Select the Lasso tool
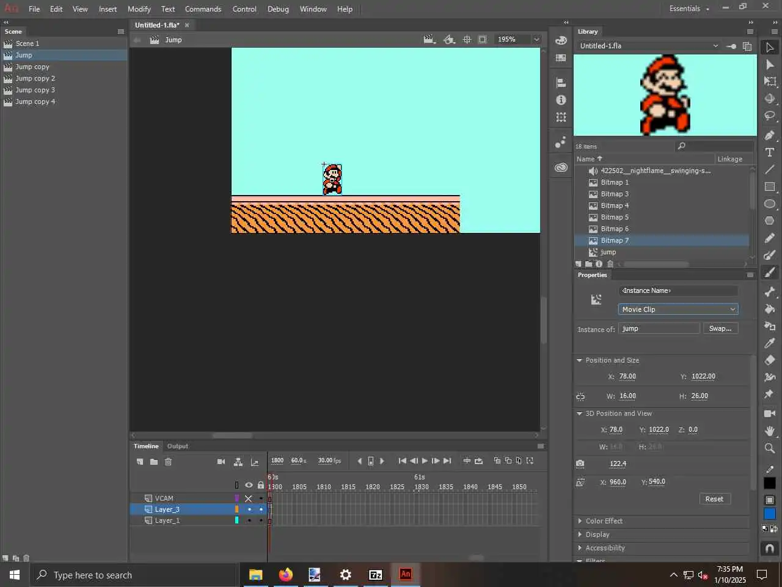This screenshot has width=782, height=587. 770,116
